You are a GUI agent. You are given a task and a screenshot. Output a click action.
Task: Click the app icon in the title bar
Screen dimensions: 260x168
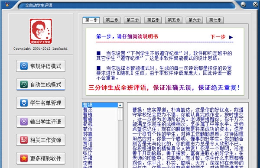tap(7, 4)
